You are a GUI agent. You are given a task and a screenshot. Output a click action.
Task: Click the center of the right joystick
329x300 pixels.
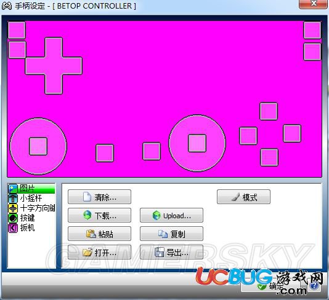click(x=197, y=143)
